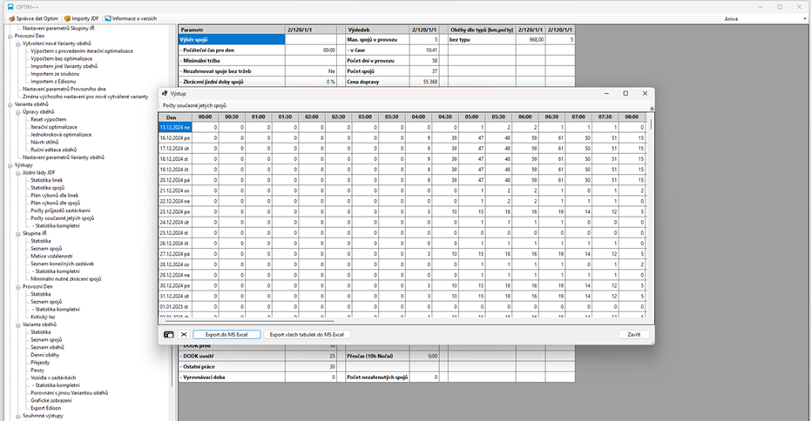Click the dialog table's vertical scrollbar
This screenshot has height=421, width=811.
click(652, 217)
